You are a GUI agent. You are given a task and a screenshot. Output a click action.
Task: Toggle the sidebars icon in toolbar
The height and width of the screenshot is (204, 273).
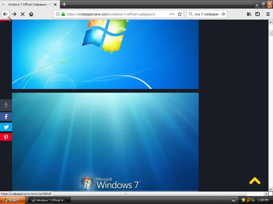coord(258,14)
